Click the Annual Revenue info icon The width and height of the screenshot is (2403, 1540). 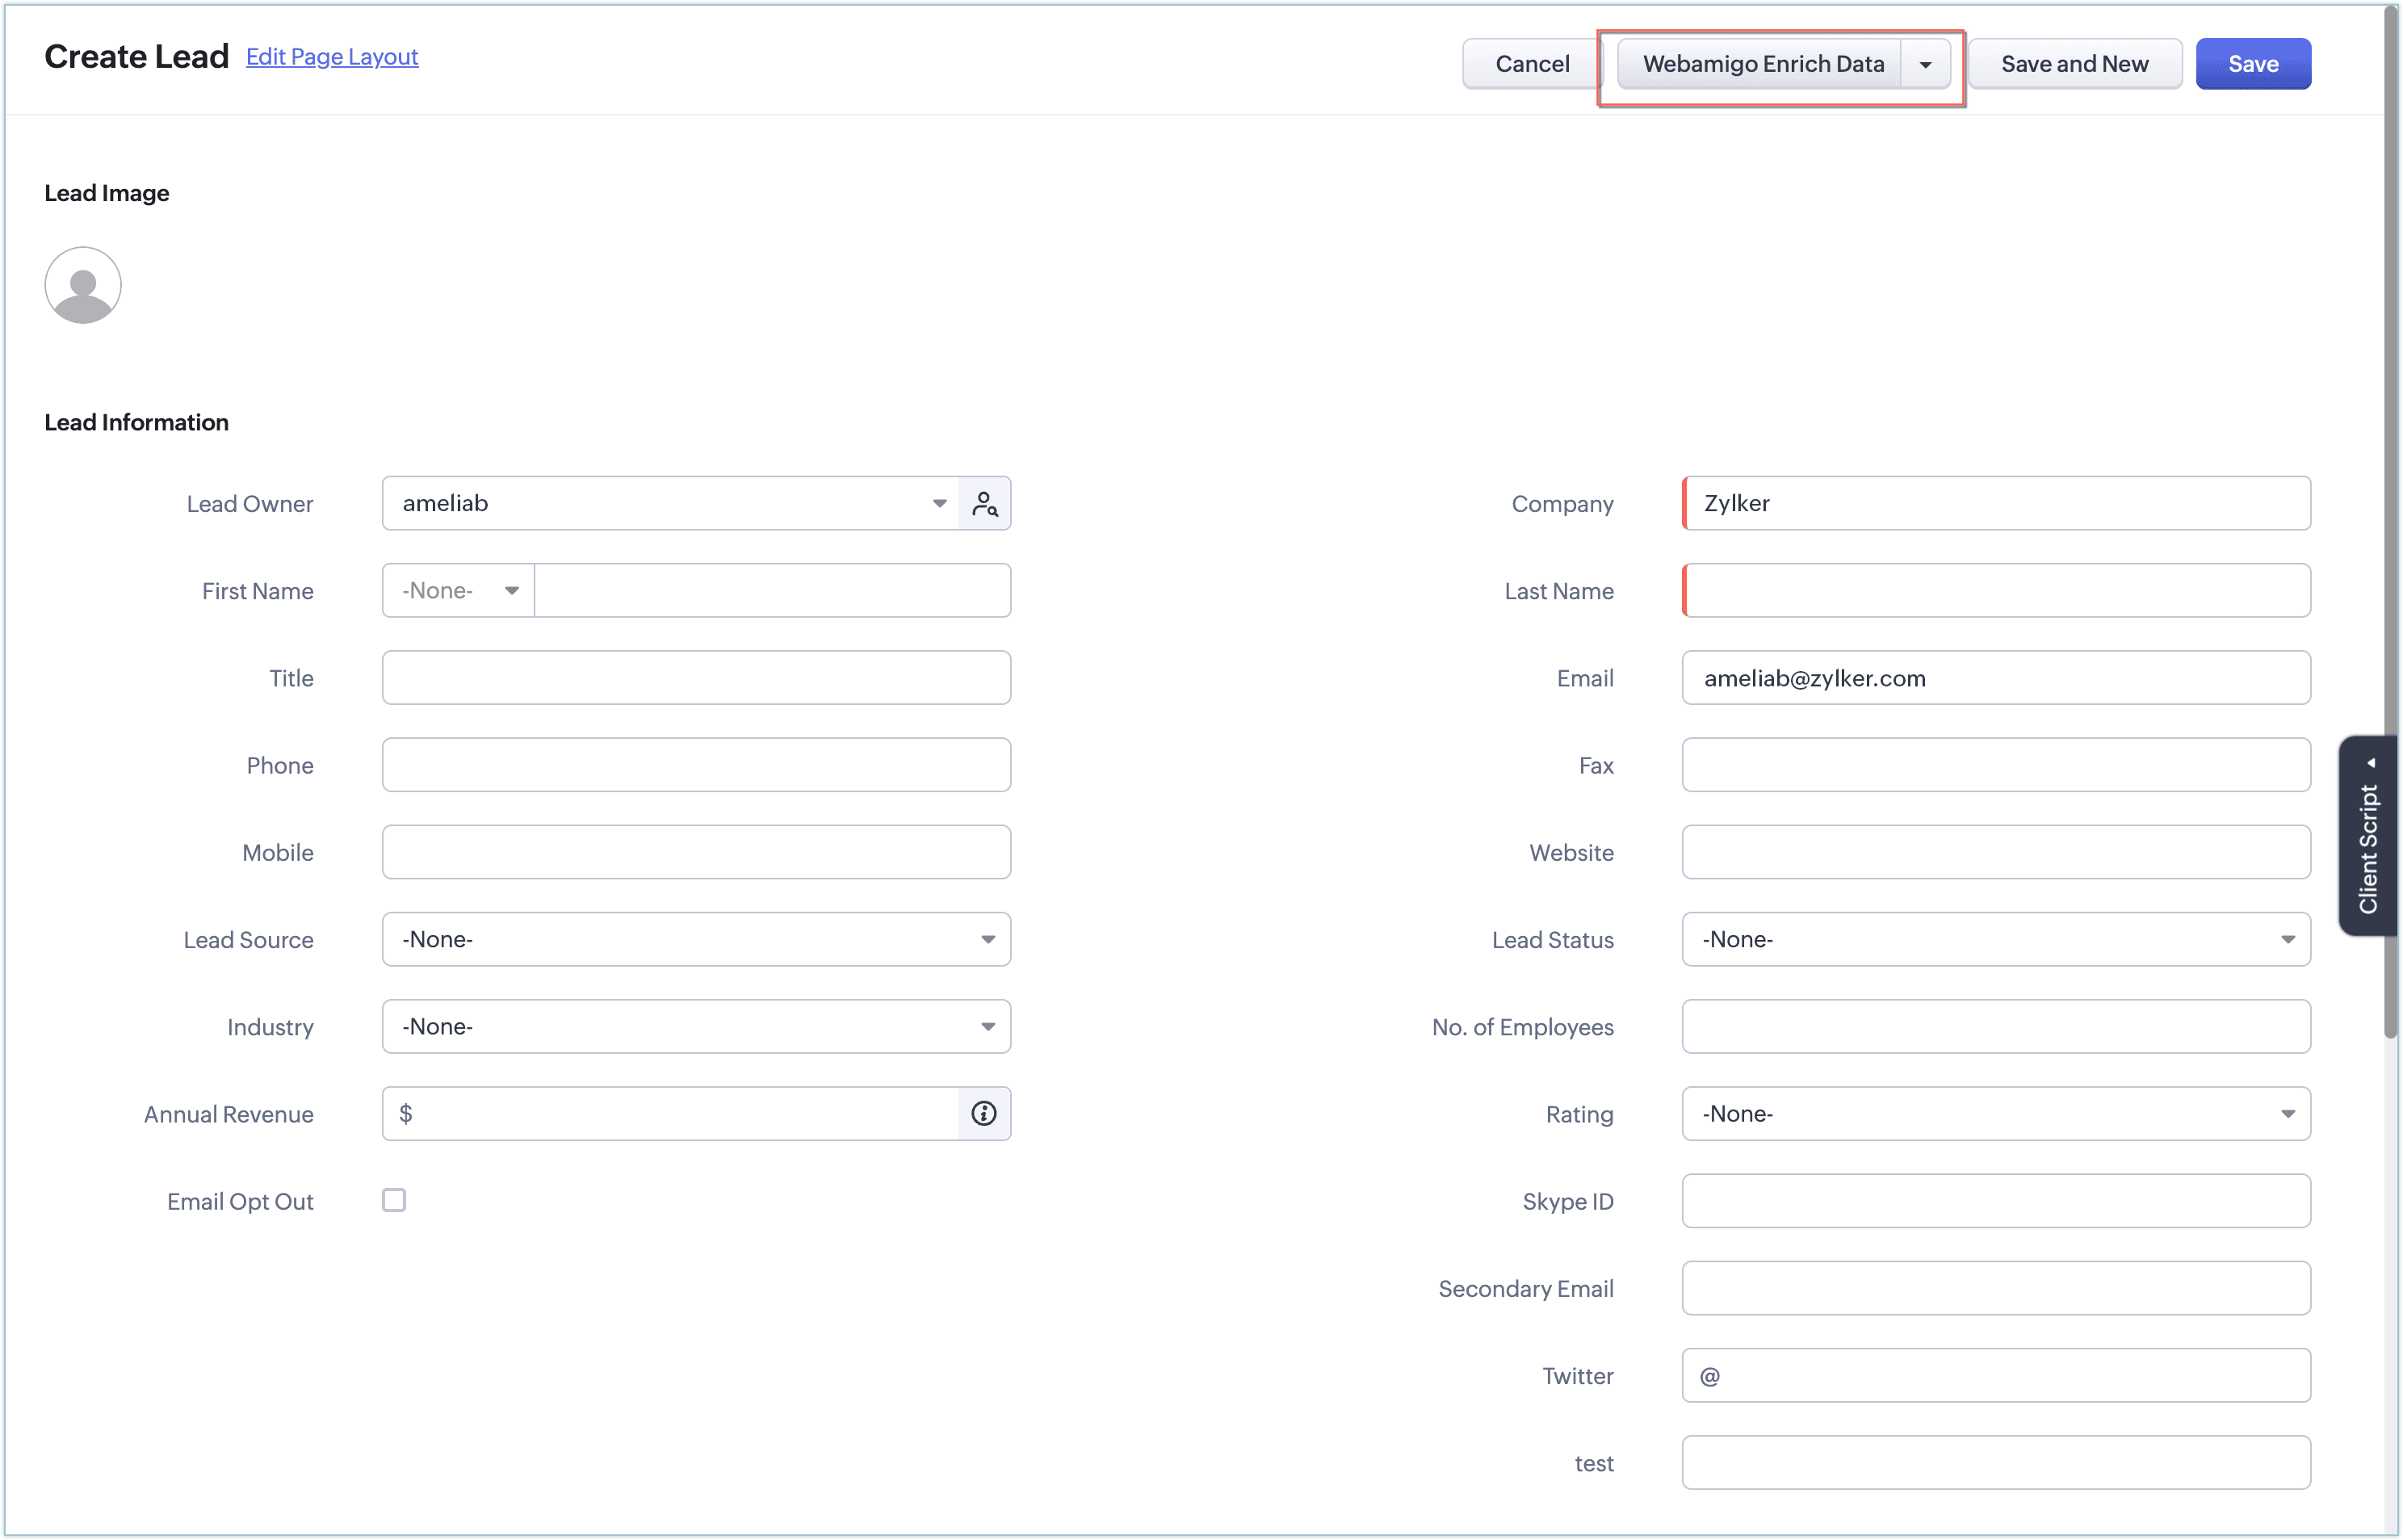coord(983,1113)
